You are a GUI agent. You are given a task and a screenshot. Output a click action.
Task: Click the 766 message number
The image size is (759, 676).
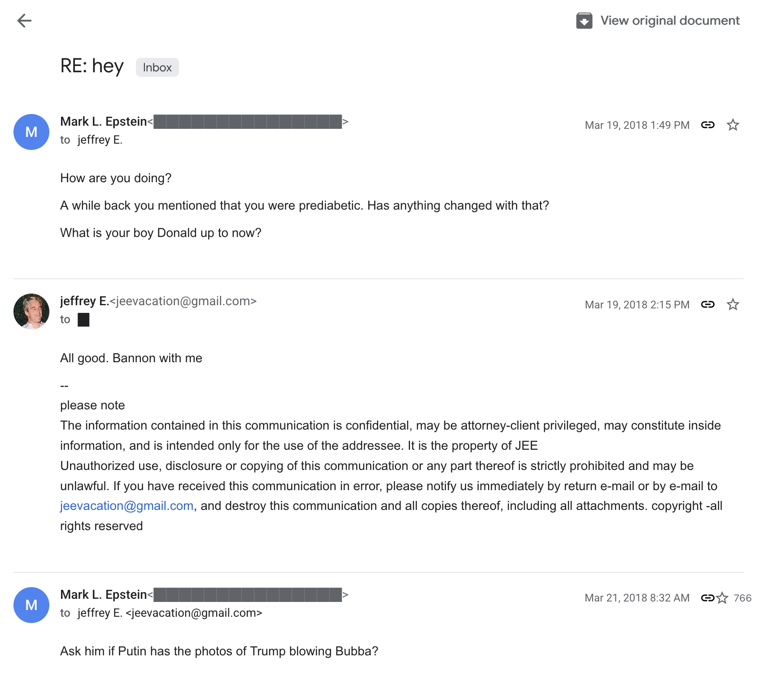click(x=742, y=598)
